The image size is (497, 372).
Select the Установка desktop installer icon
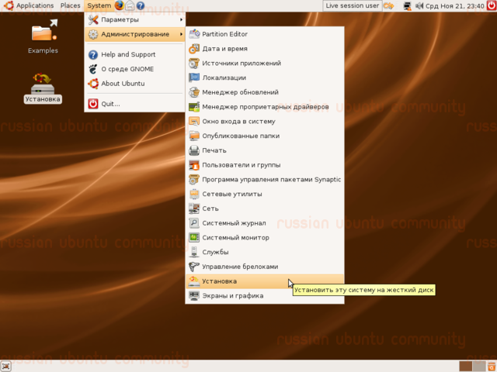(43, 88)
